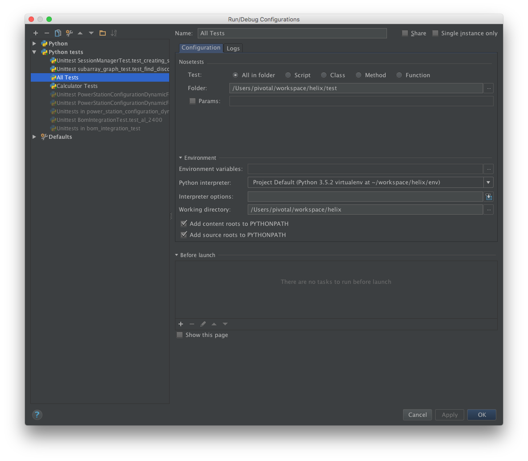Expand the Python configurations node

[x=34, y=43]
